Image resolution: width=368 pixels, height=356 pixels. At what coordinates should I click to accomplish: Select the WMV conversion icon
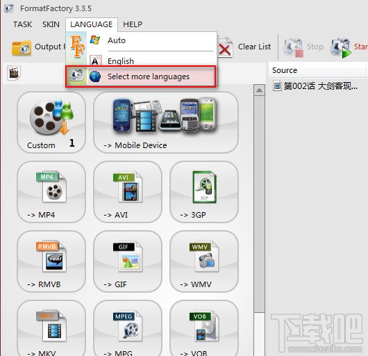(x=204, y=257)
